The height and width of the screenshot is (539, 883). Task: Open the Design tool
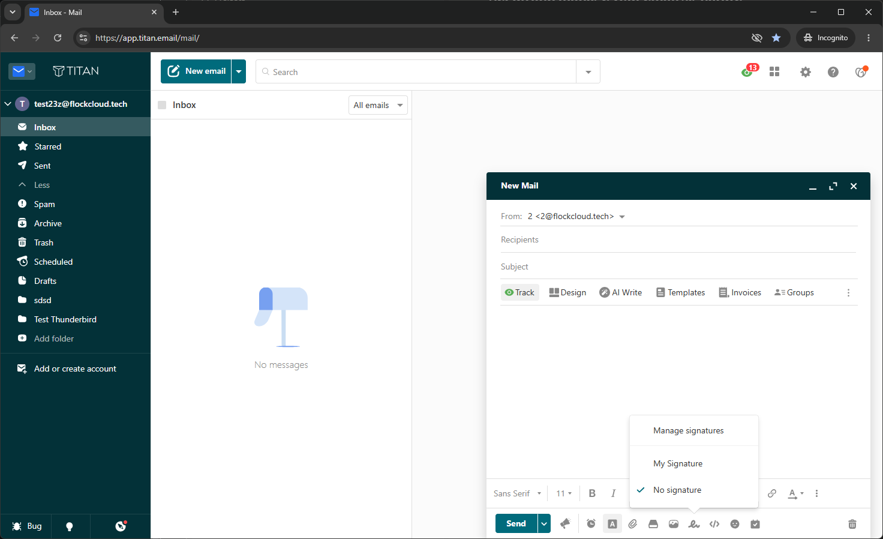(x=567, y=292)
